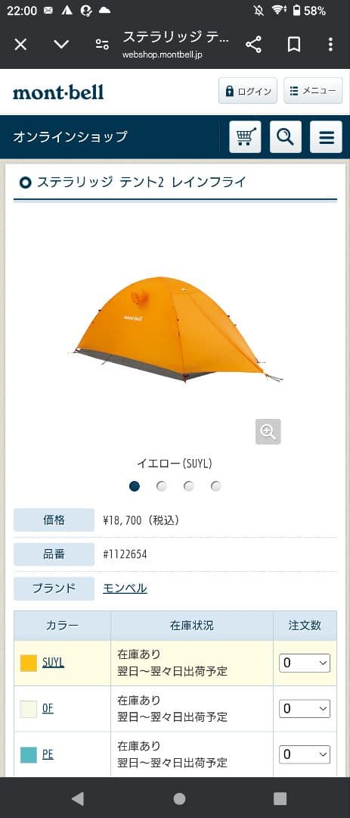Open the three-dot browser overflow menu

330,45
